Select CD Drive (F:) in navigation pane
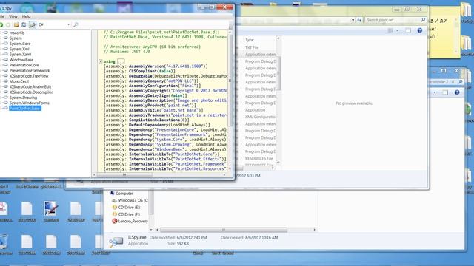Screen dimensions: 474x266 [x=126, y=214]
